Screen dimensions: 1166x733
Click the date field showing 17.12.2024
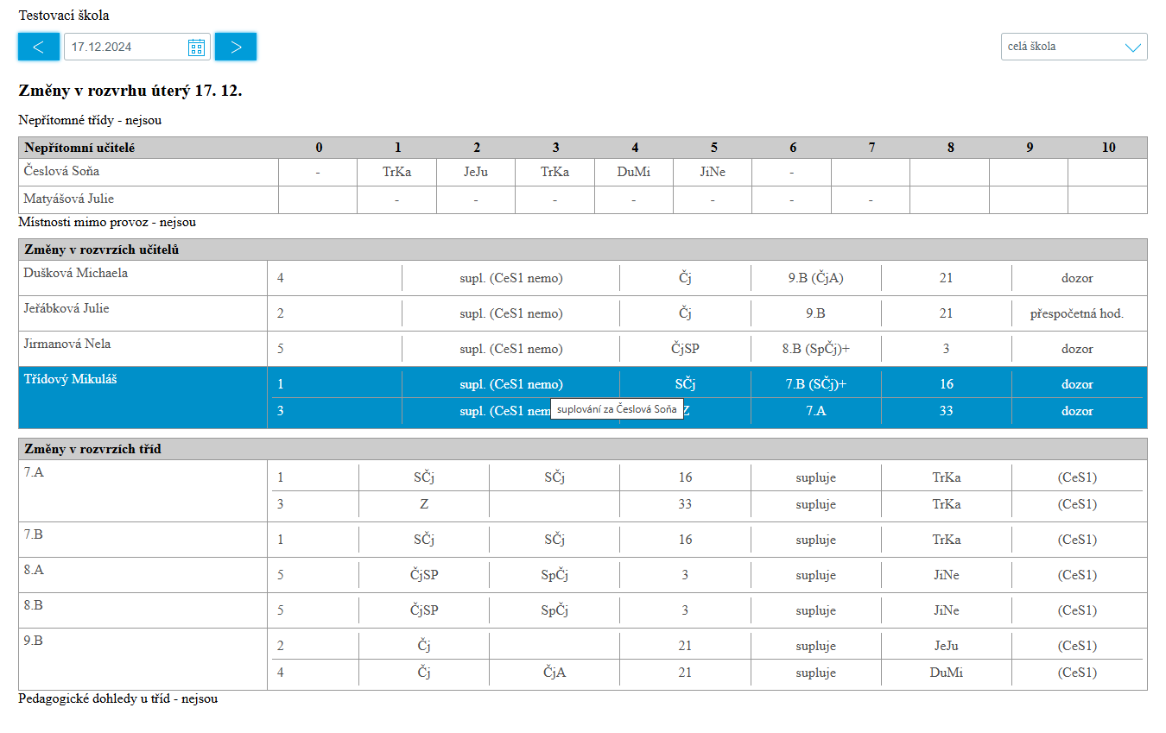point(137,47)
